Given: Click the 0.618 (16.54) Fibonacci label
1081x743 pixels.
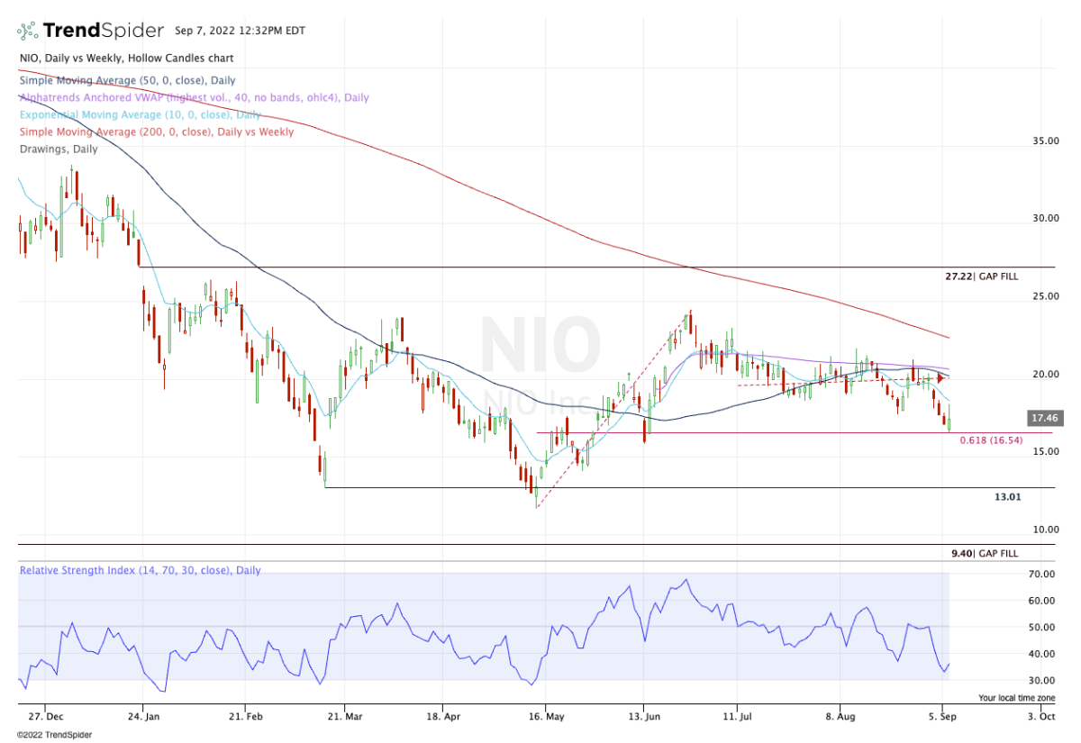Looking at the screenshot, I should click(x=991, y=441).
